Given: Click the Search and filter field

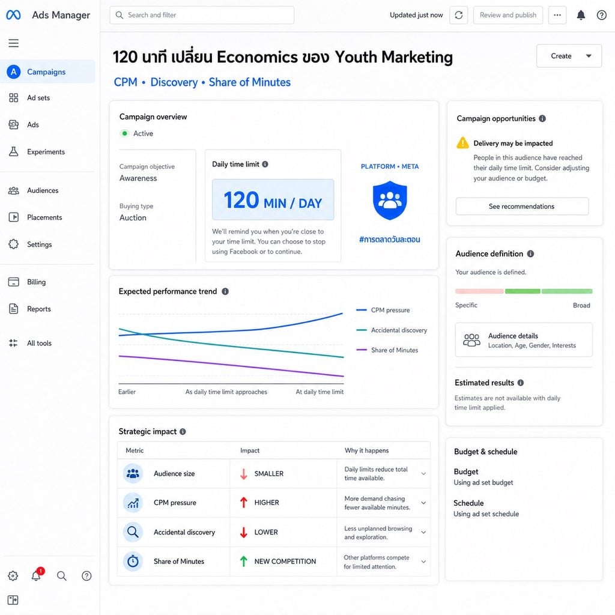Looking at the screenshot, I should pyautogui.click(x=202, y=15).
